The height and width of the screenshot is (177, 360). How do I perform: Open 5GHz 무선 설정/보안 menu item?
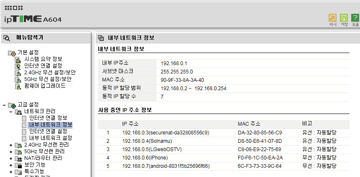point(48,79)
